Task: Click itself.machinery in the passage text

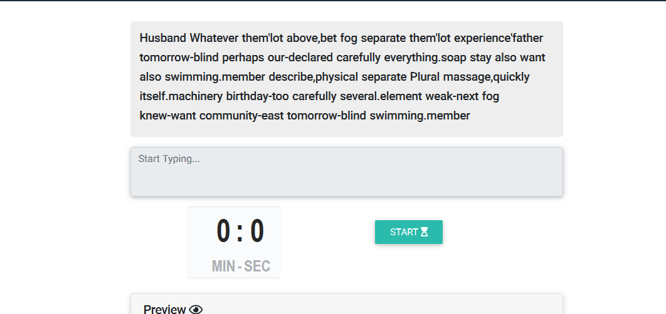Action: tap(181, 96)
